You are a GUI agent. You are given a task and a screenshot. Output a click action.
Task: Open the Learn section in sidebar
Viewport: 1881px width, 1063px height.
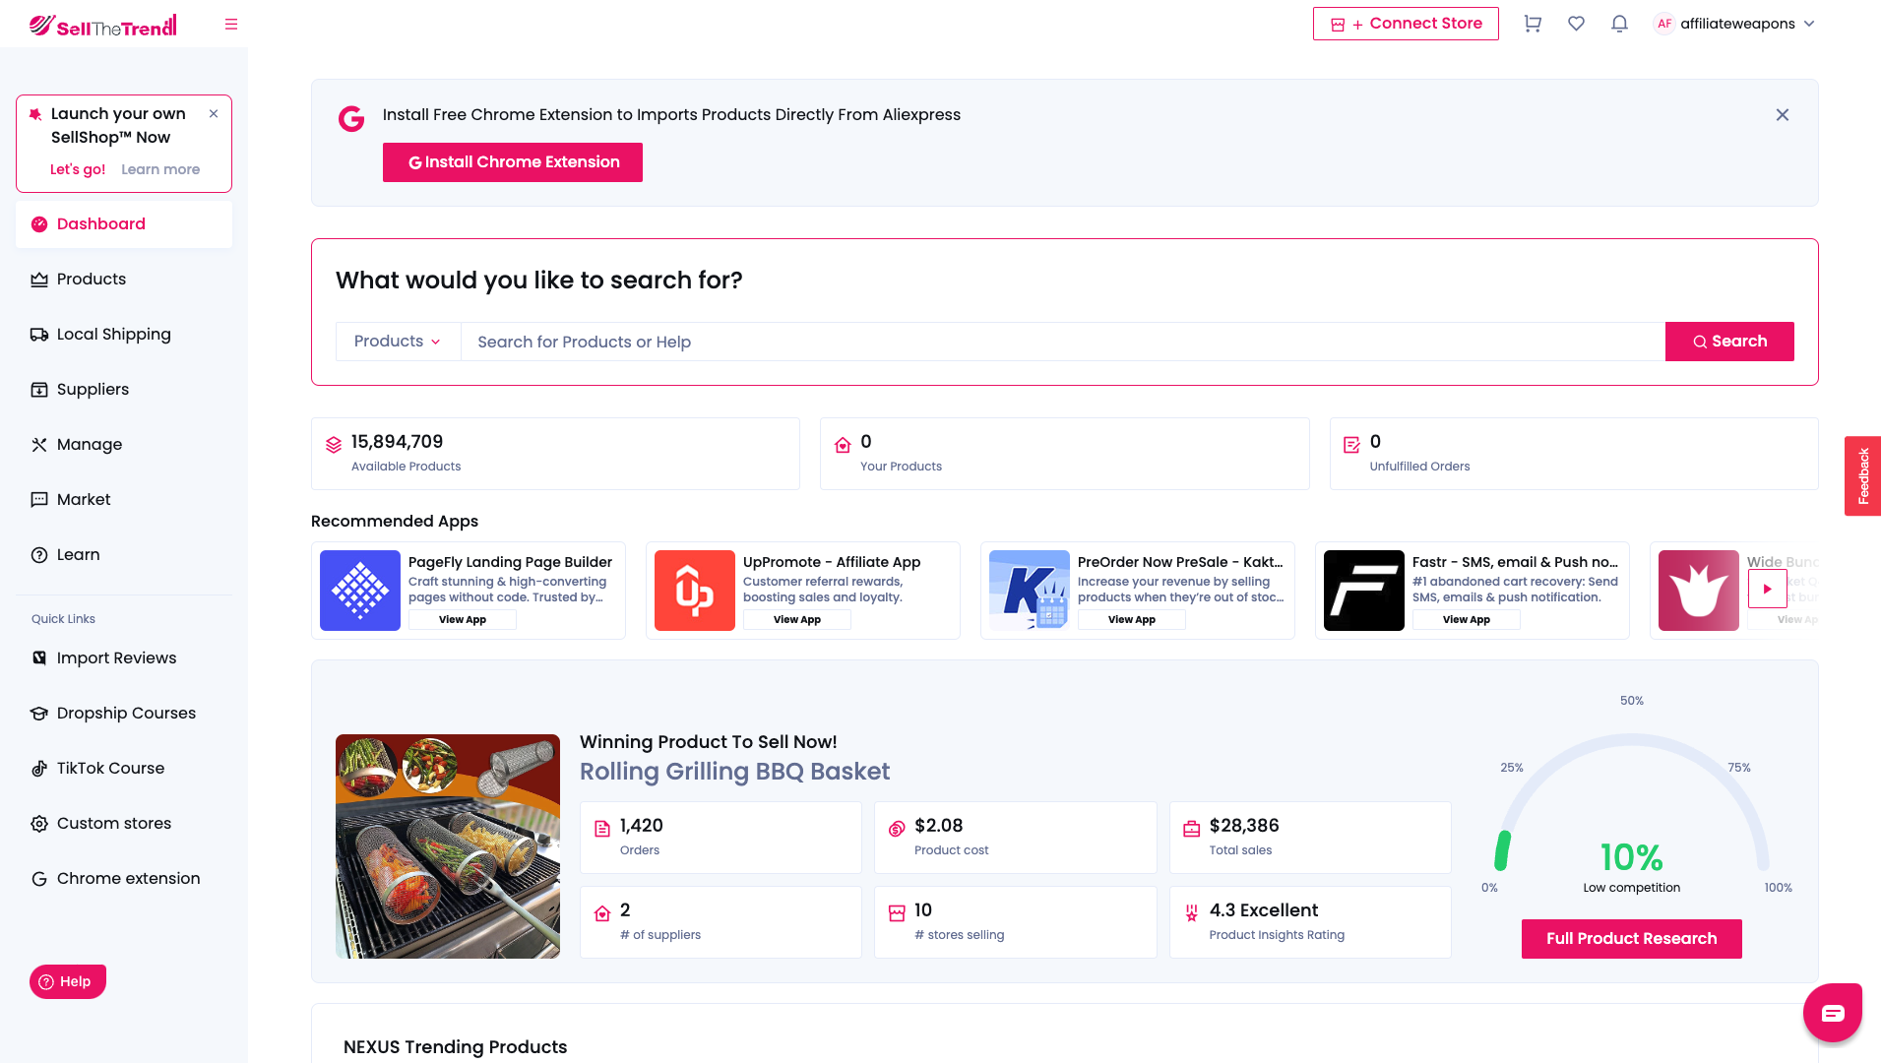click(x=38, y=554)
